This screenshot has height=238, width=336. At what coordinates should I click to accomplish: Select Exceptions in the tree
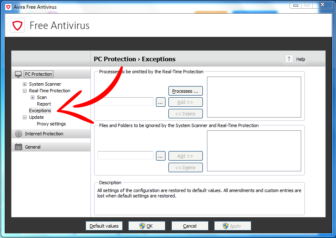click(x=40, y=111)
